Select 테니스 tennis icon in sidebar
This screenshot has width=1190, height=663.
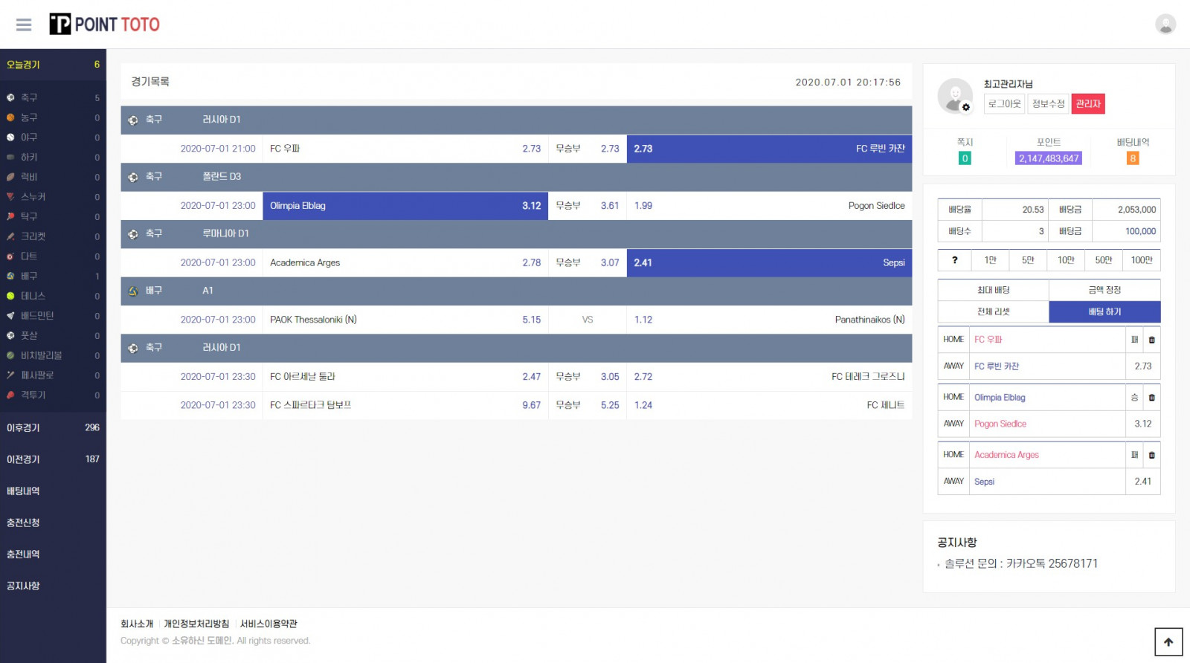click(11, 296)
